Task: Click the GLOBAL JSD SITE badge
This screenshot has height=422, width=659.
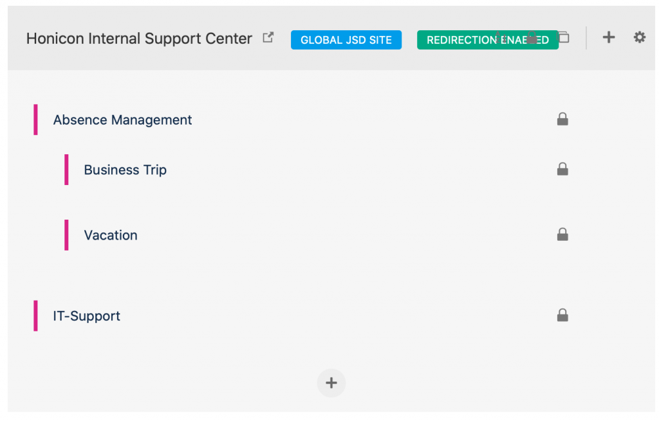Action: pos(346,40)
